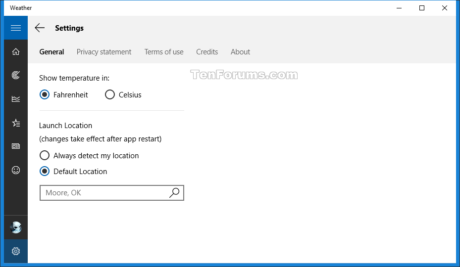
Task: Switch to the Terms of use tab
Action: [164, 52]
